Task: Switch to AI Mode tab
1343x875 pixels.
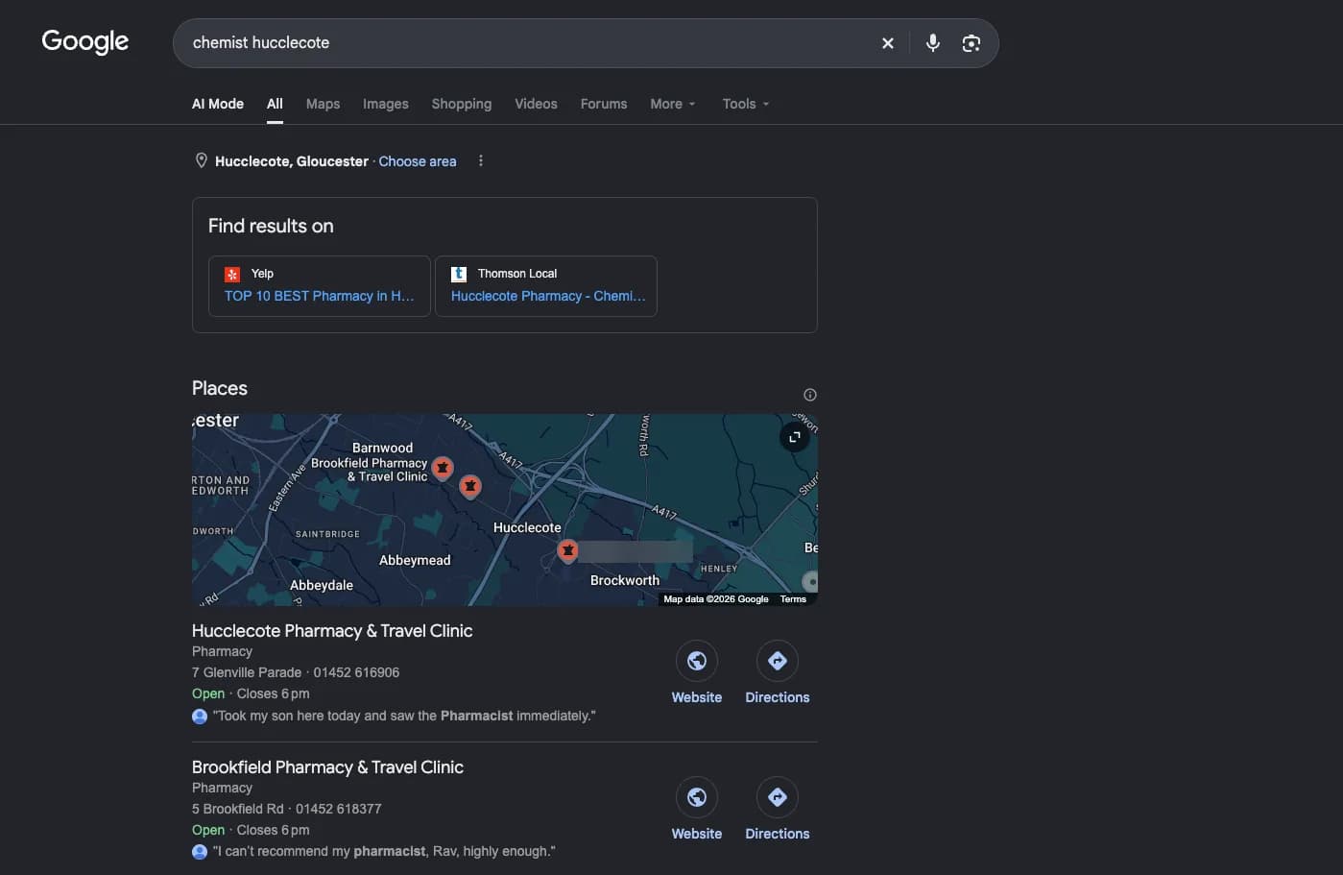Action: tap(218, 104)
